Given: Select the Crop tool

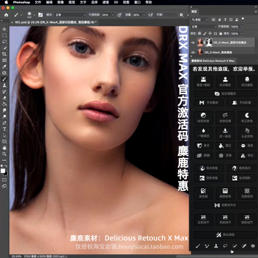Looking at the screenshot, I should pos(4,54).
